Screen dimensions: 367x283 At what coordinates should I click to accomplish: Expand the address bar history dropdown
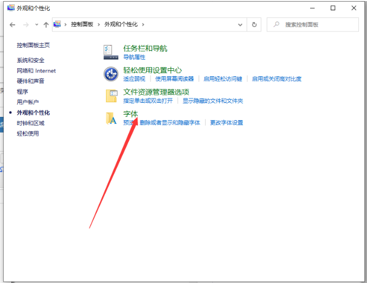click(x=240, y=24)
